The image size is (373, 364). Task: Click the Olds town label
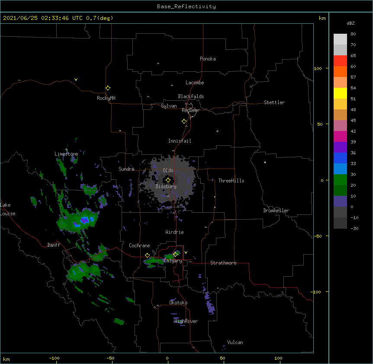tap(168, 170)
